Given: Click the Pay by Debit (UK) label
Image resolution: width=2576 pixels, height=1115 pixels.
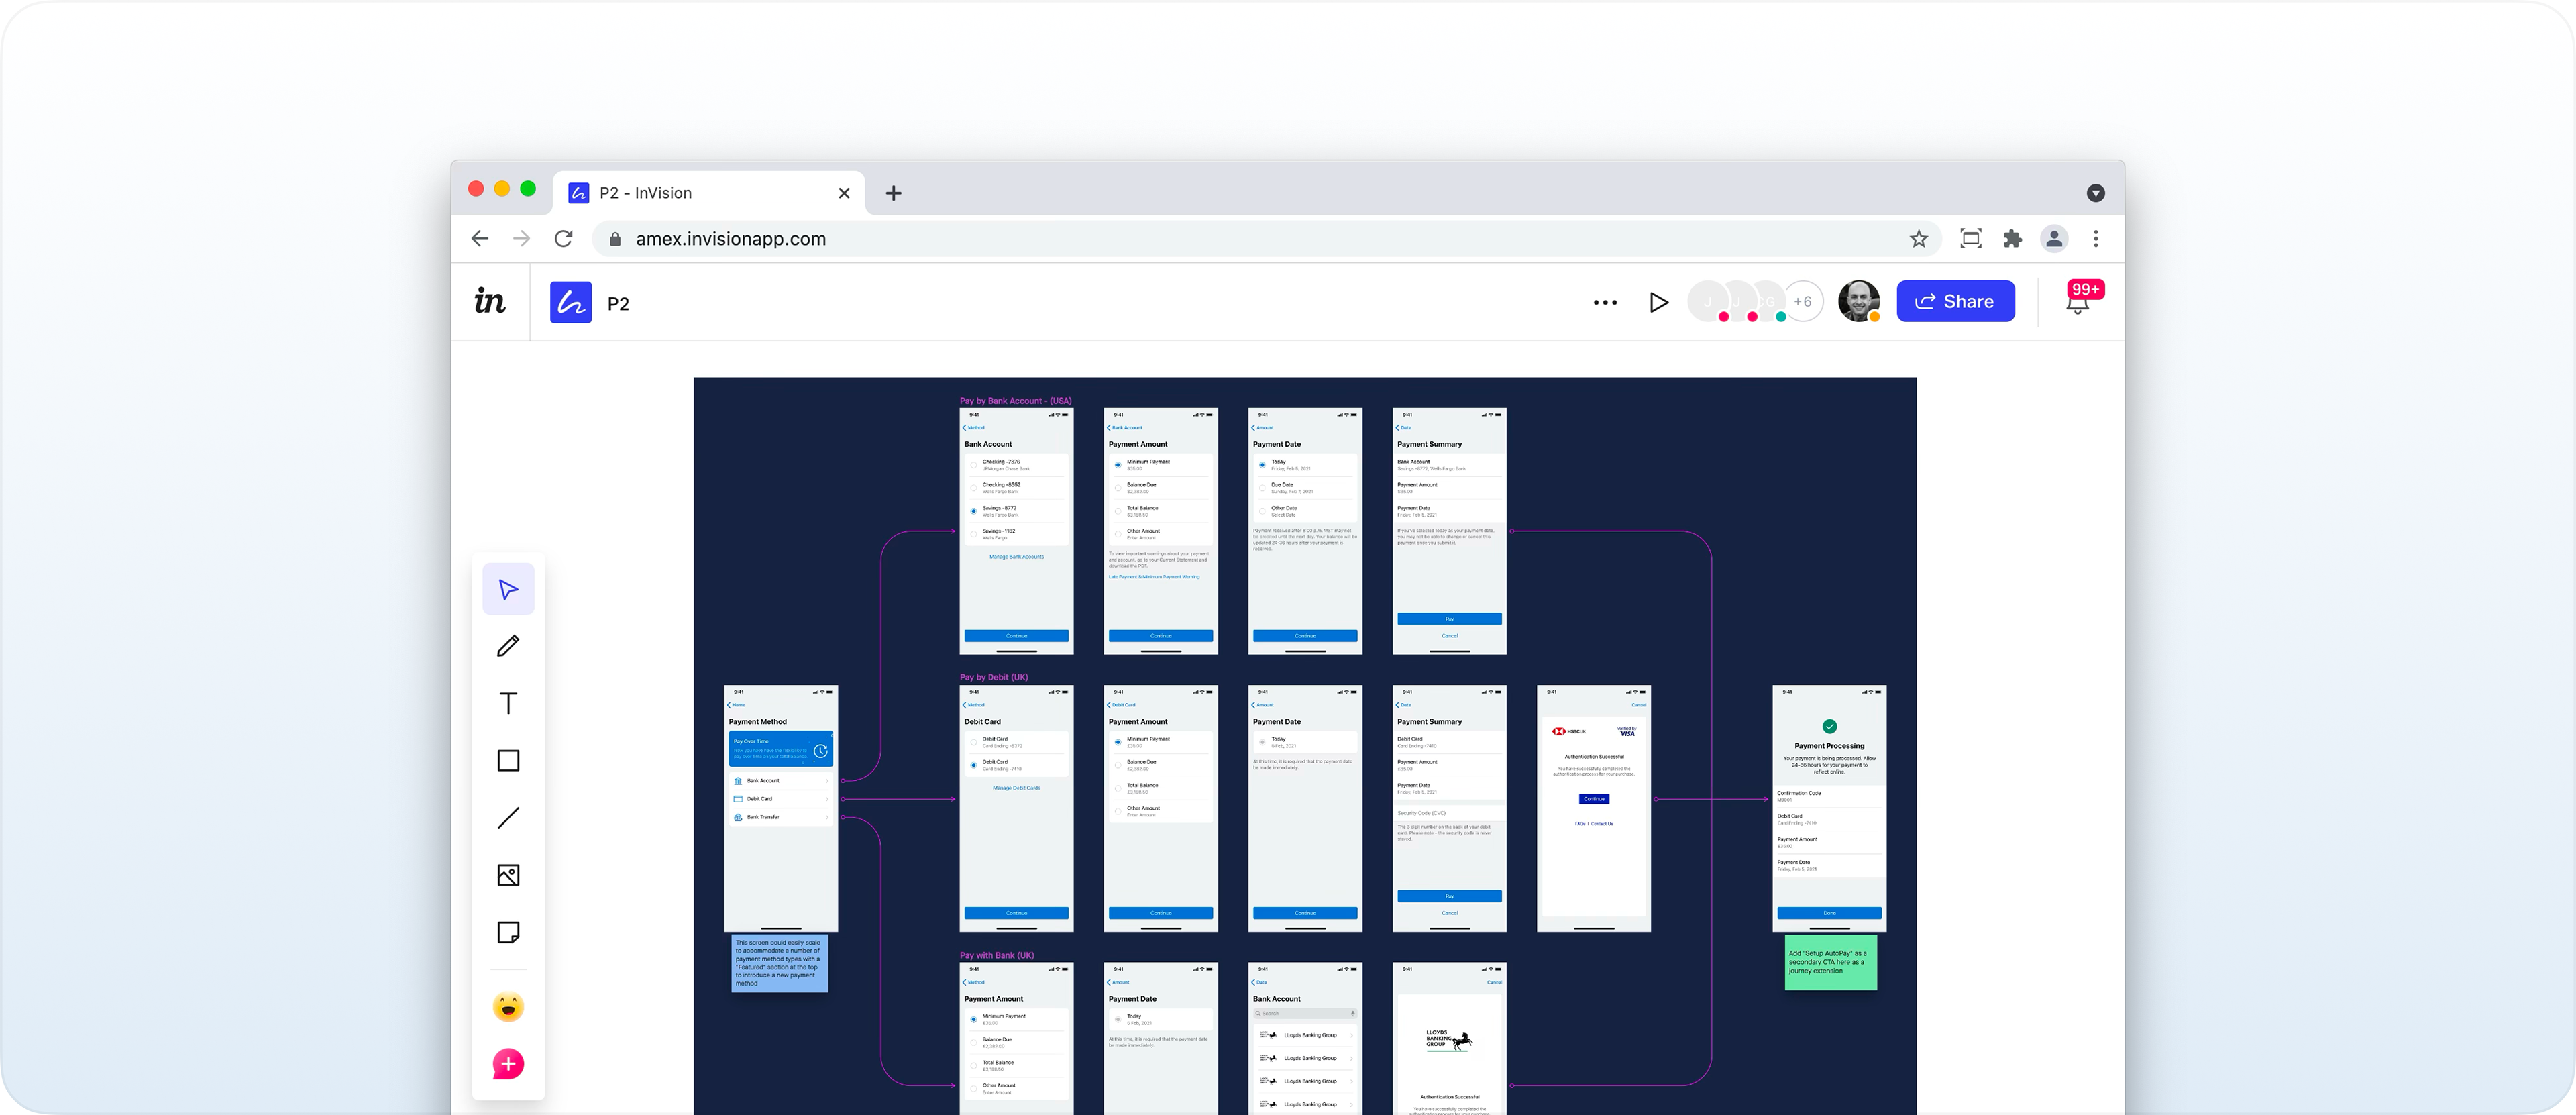Looking at the screenshot, I should pyautogui.click(x=994, y=677).
